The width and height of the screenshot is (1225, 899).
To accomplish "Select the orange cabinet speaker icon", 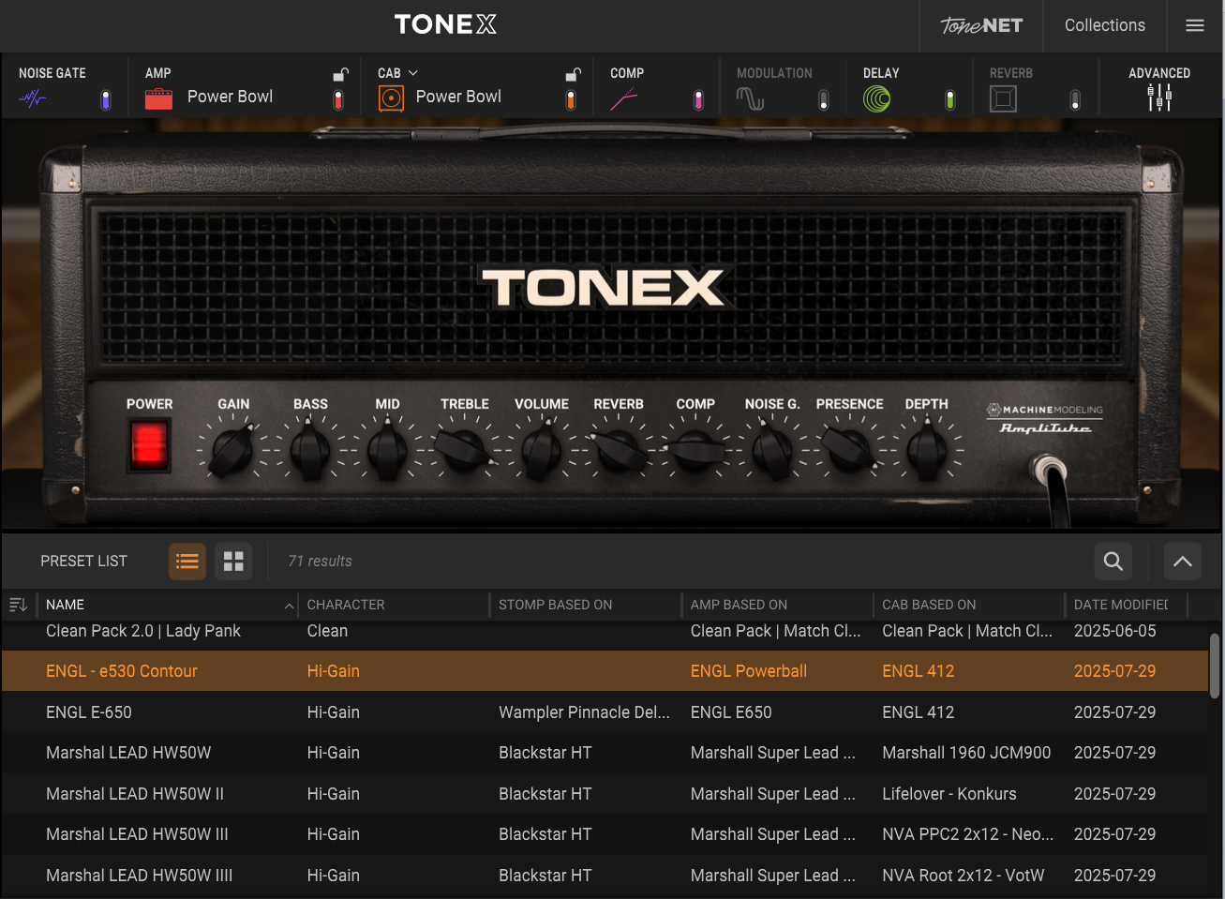I will [391, 98].
